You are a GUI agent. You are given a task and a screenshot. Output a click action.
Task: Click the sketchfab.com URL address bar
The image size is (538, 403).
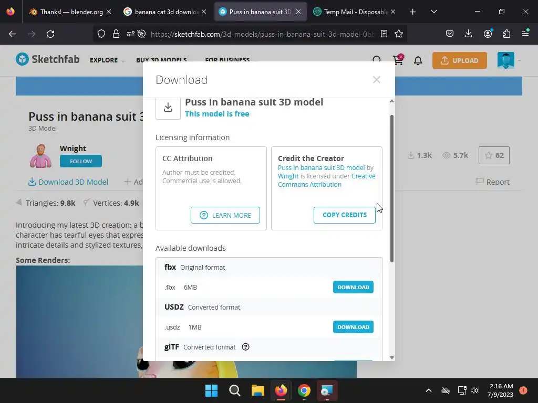263,34
